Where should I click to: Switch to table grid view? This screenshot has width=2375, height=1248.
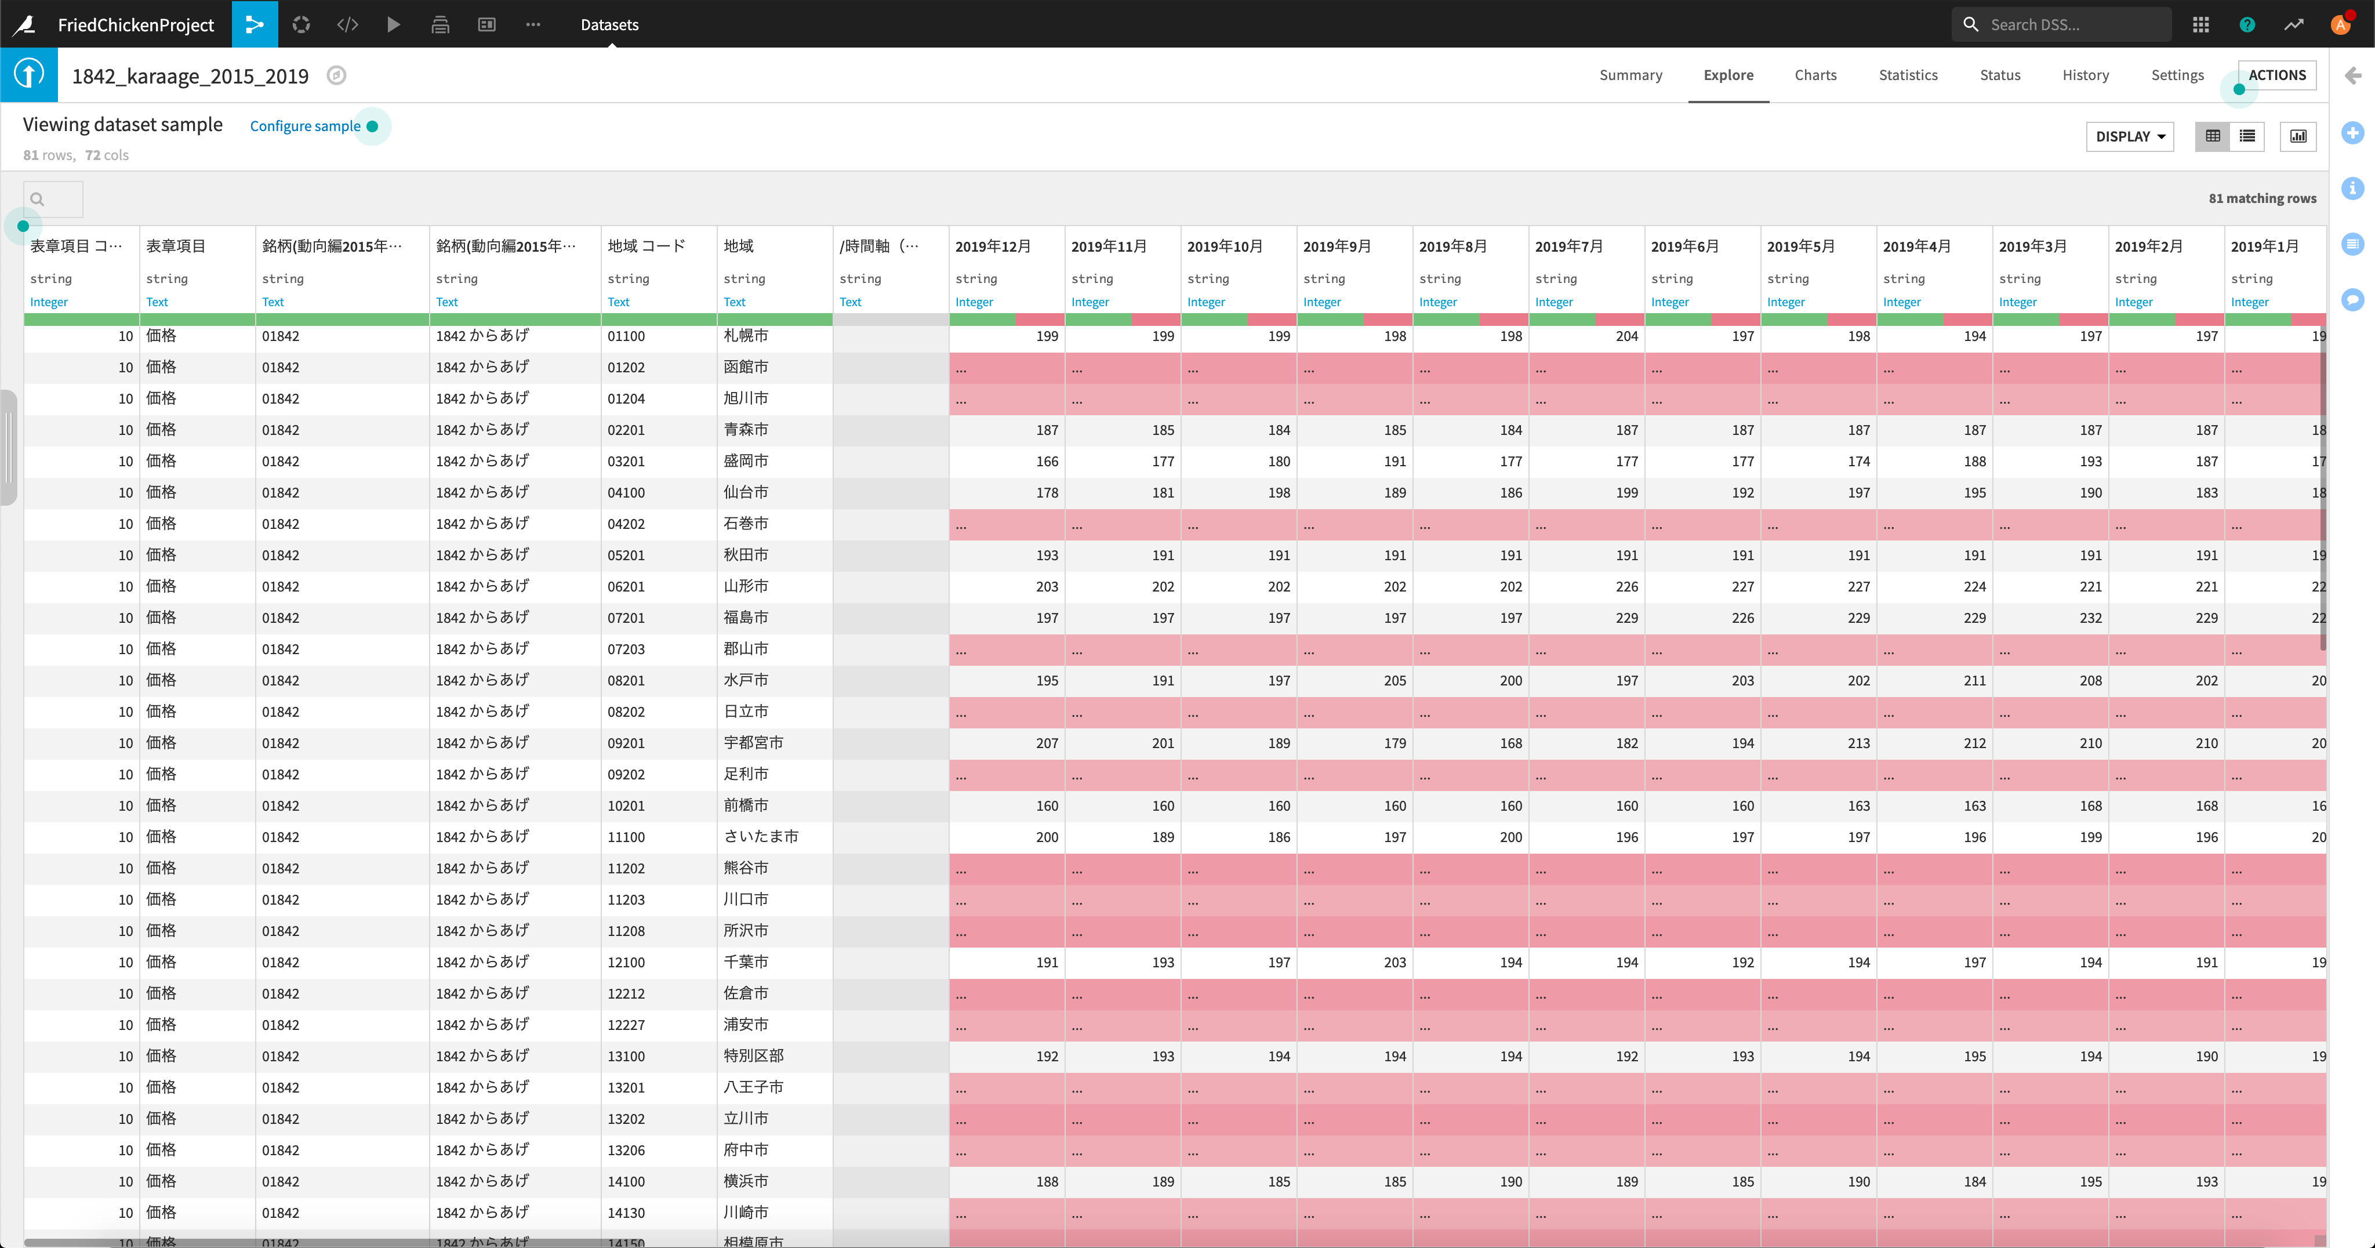(x=2213, y=136)
